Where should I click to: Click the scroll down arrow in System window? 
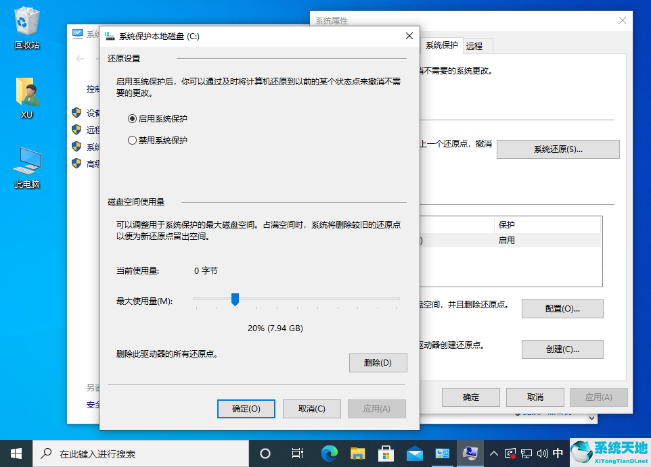(x=592, y=418)
